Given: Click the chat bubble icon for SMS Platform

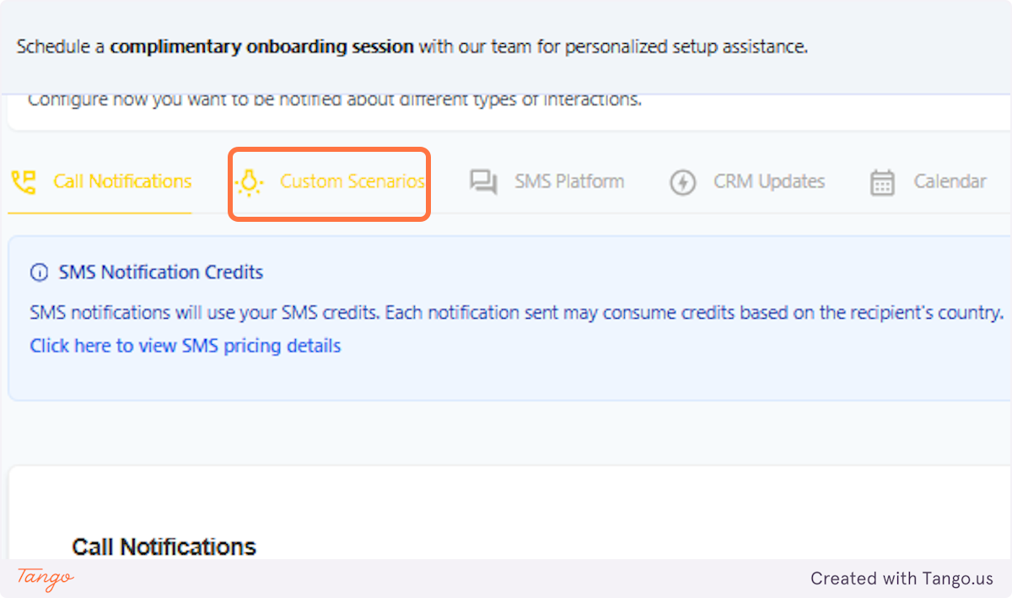Looking at the screenshot, I should pyautogui.click(x=482, y=180).
